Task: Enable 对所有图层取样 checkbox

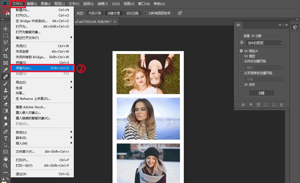Action: 146,13
